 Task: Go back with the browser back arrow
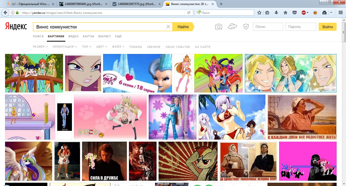(x=5, y=13)
